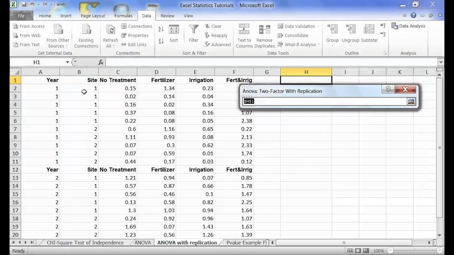Open Outline group dialog launcher
Viewport: 454px width, 255px height.
385,53
